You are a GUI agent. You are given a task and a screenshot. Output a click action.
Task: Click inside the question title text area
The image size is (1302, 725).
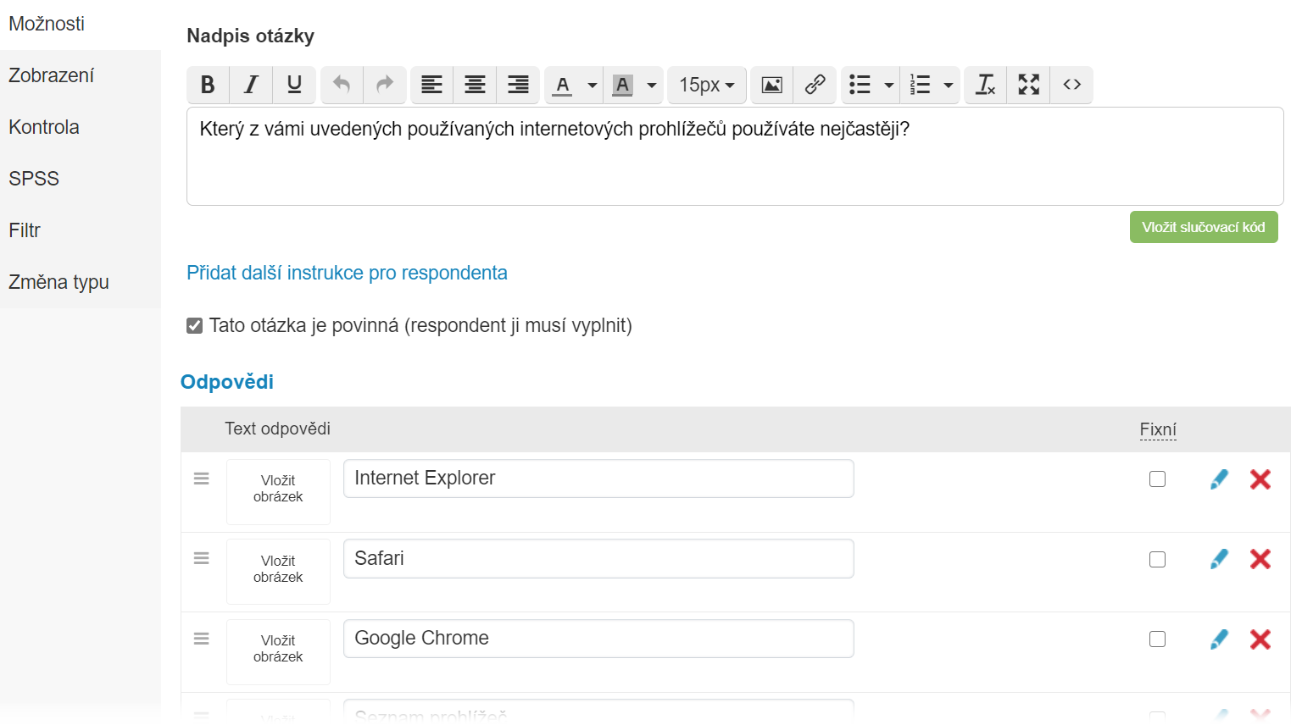(735, 157)
